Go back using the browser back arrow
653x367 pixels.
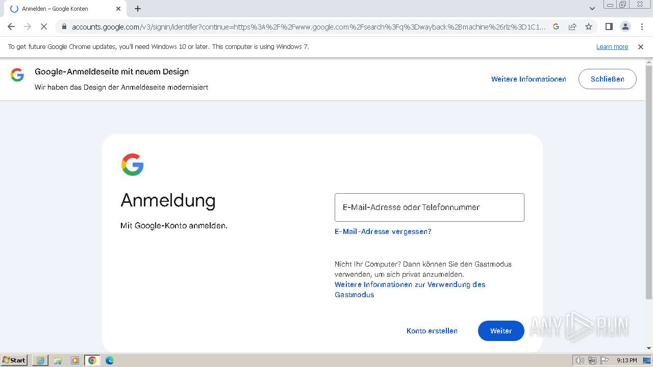pos(11,27)
